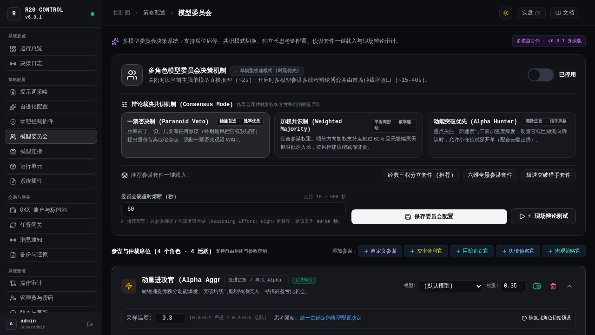Click the consensus mode sliders icon
595x335 pixels.
[x=125, y=105]
